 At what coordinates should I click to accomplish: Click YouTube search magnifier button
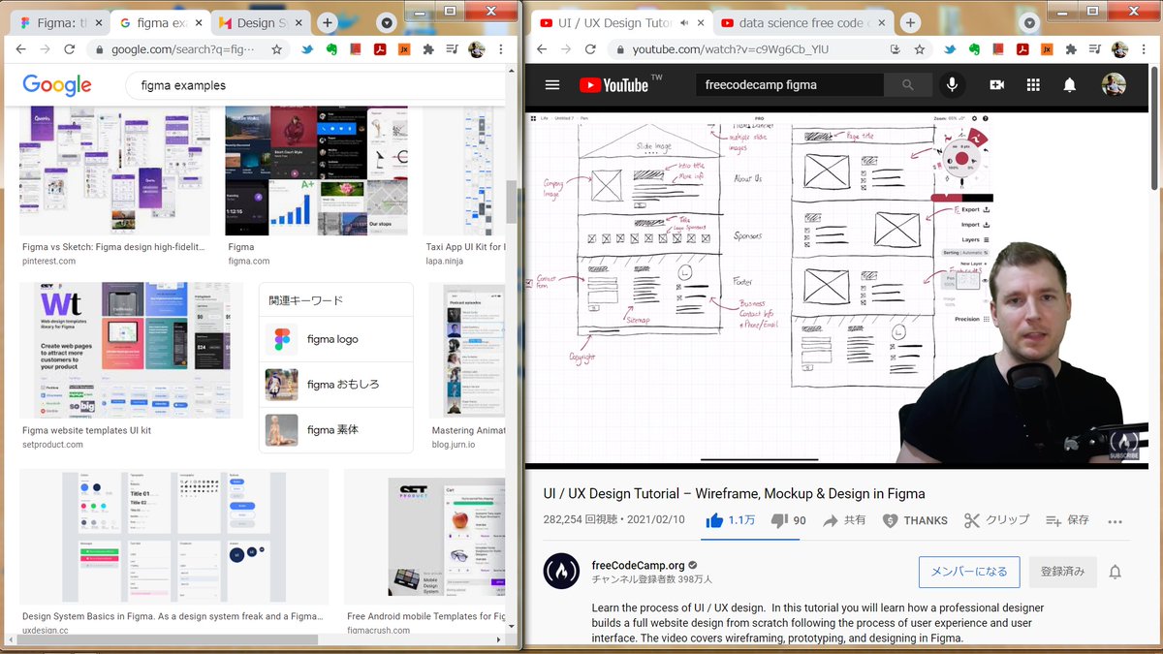(908, 85)
